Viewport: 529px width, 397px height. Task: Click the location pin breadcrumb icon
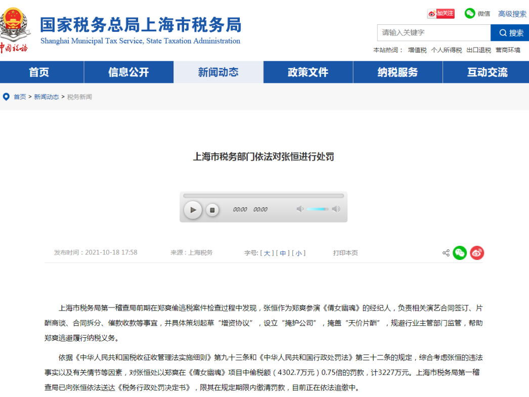[6, 97]
